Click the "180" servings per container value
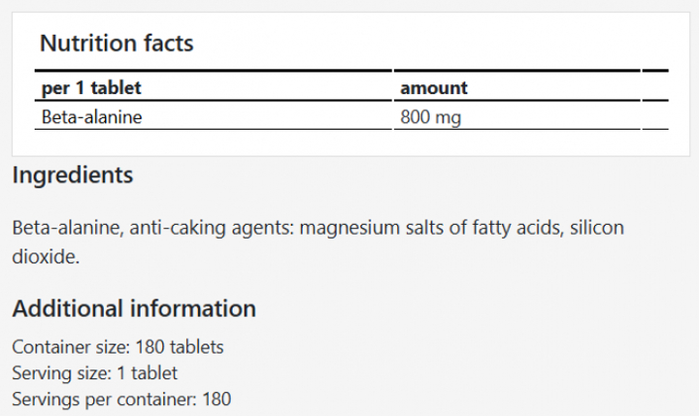This screenshot has width=699, height=416. (x=216, y=398)
